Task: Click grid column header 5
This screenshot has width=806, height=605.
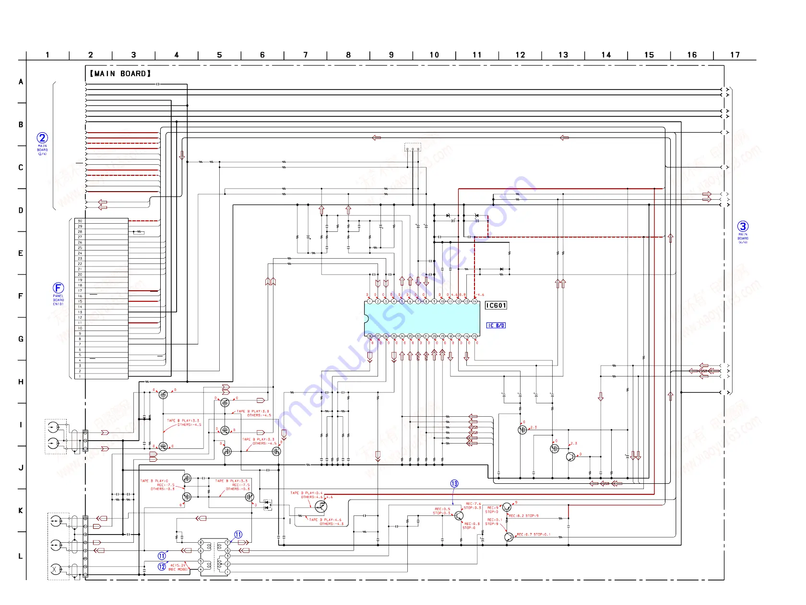Action: click(x=219, y=55)
